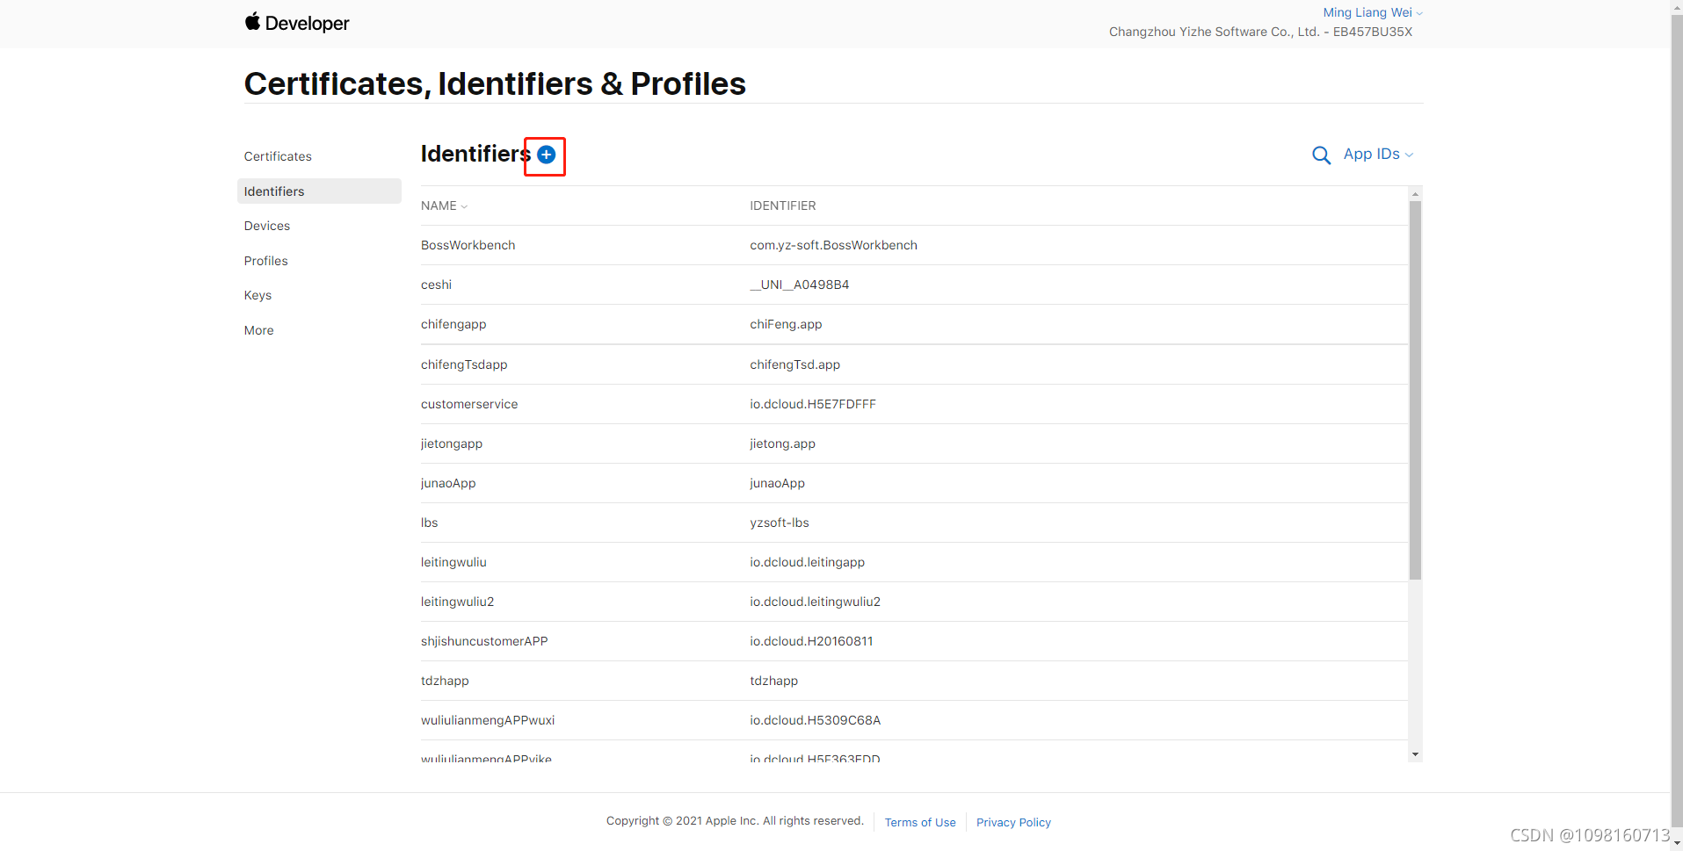
Task: Click the io.dcloud.H20160811 identifier text
Action: 811,641
